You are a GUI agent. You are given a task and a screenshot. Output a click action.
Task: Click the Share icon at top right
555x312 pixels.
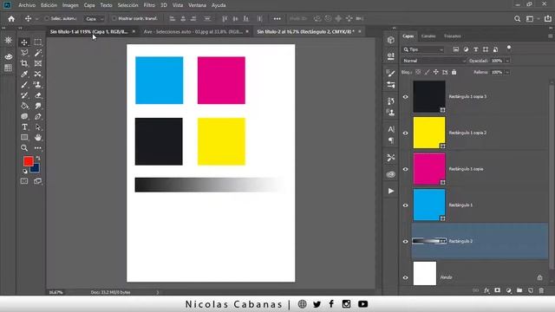548,19
